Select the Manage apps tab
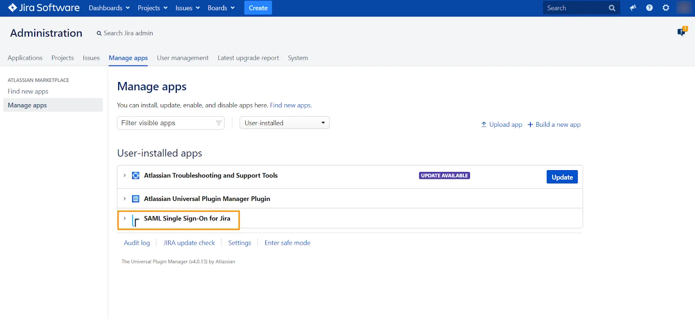 coord(128,58)
